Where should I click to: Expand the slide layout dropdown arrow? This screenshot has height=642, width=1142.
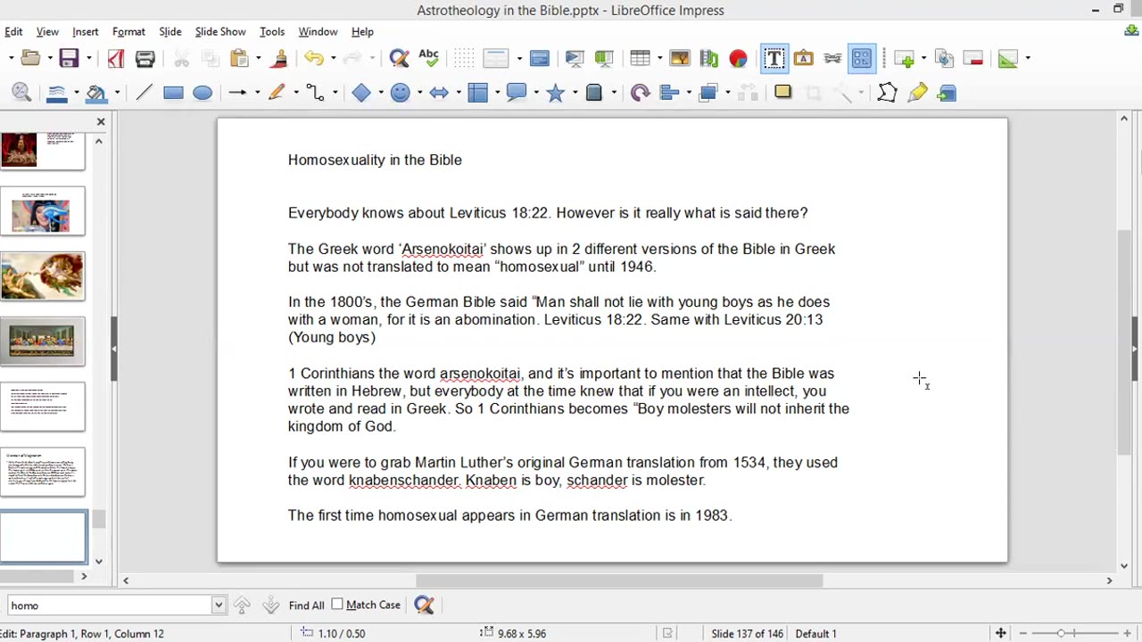click(x=1028, y=59)
